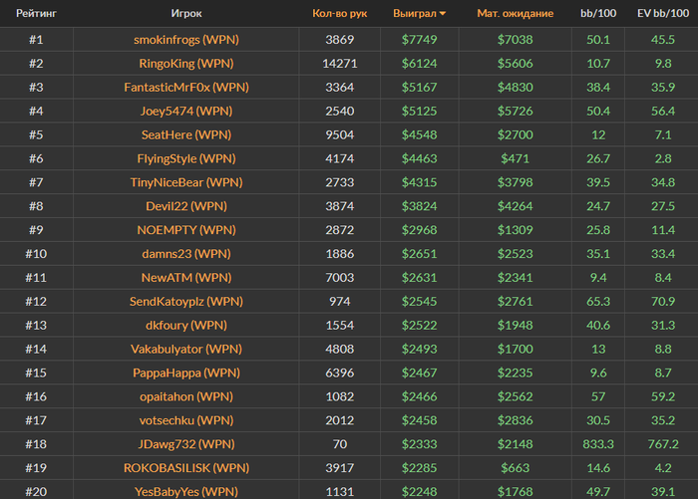
Task: Open NOEMPTY (WPN) player link
Action: pyautogui.click(x=186, y=230)
